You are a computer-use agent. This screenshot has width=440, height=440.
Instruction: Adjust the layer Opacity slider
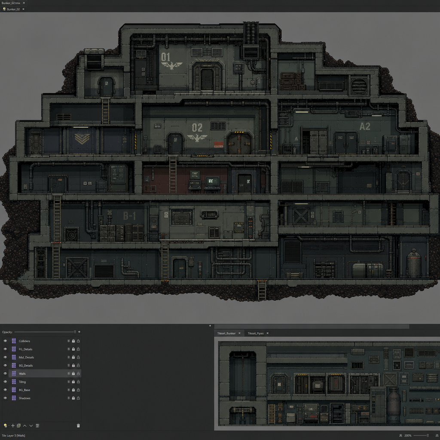[x=45, y=332]
